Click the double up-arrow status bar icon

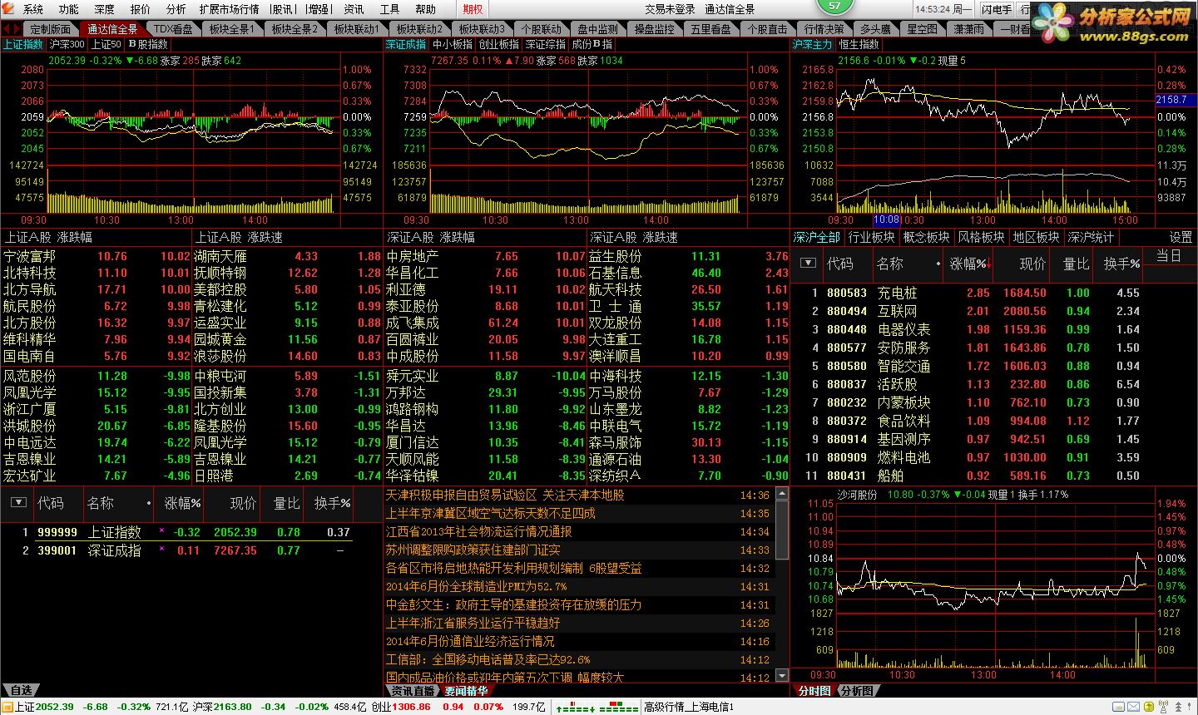(1179, 707)
